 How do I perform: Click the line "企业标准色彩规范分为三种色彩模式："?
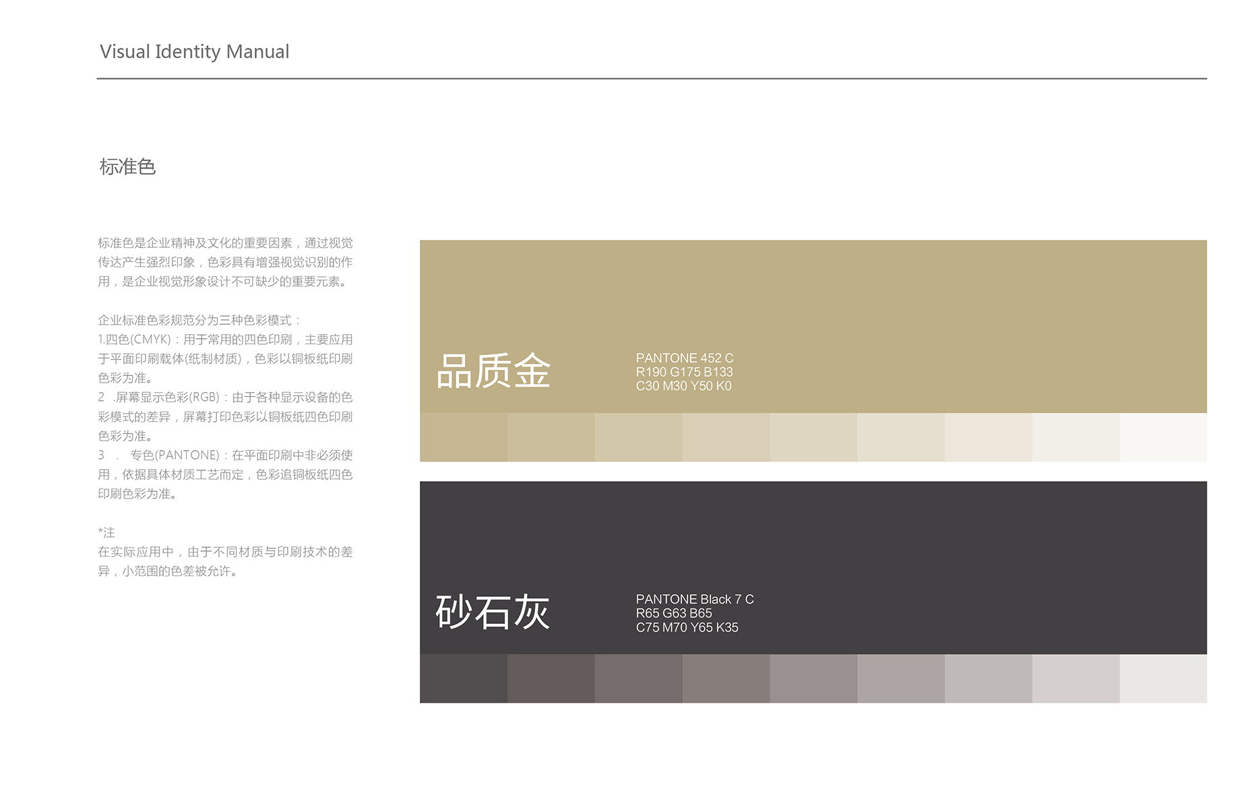coord(199,321)
